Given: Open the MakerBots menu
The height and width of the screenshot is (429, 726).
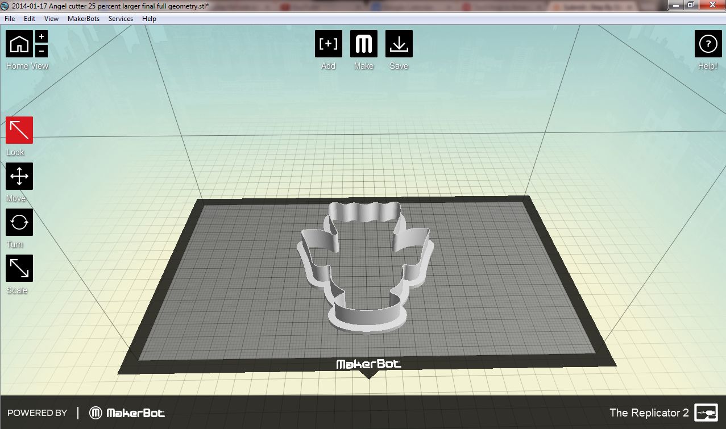Looking at the screenshot, I should point(83,18).
